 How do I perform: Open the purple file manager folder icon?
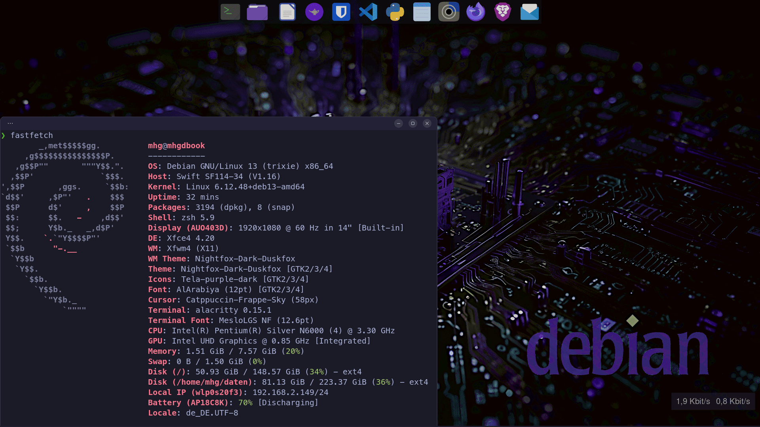coord(257,12)
